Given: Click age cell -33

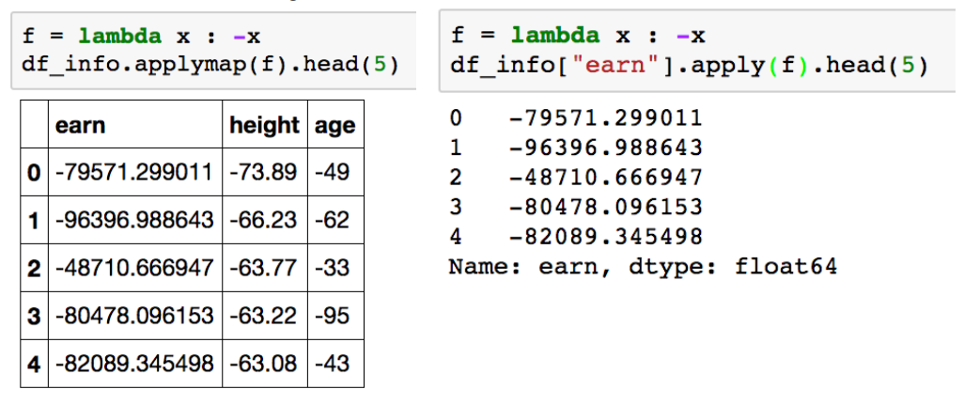Looking at the screenshot, I should tap(335, 268).
